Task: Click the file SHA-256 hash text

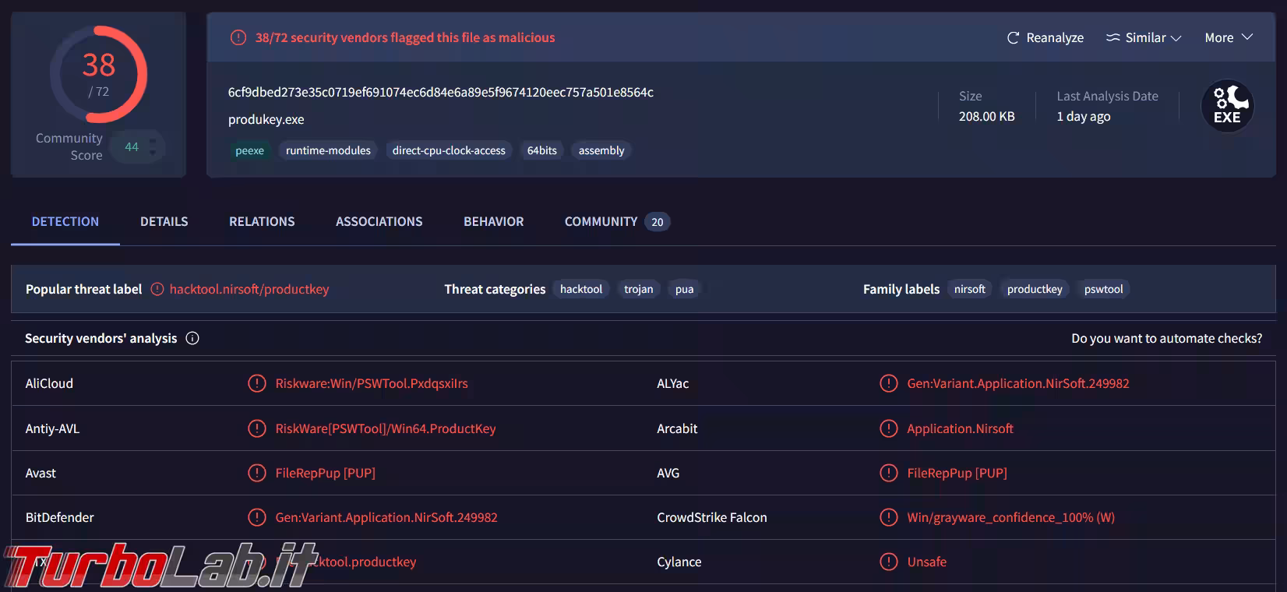Action: click(x=440, y=93)
